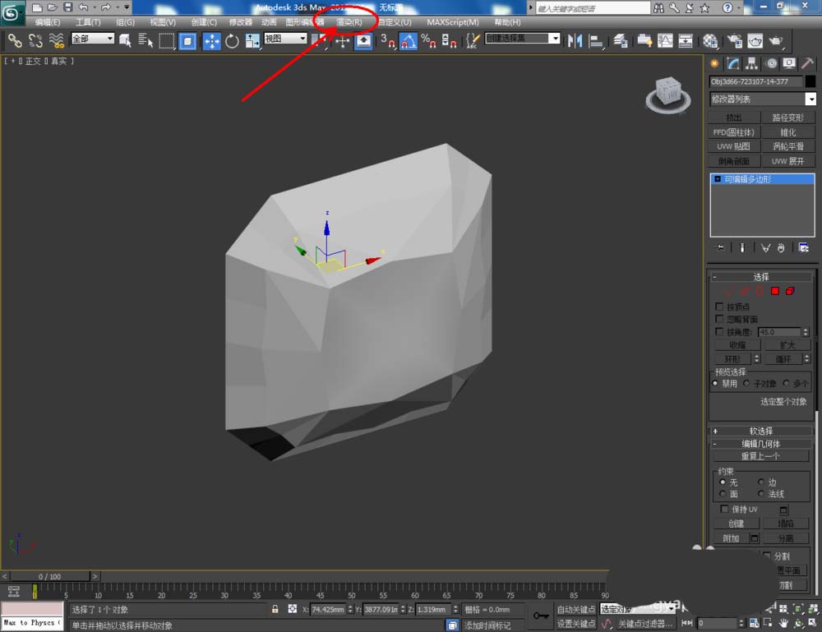
Task: Click the 重复上一个 button
Action: click(760, 456)
